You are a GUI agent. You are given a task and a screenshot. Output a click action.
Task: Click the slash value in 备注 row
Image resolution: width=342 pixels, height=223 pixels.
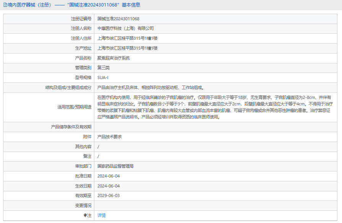(98, 156)
